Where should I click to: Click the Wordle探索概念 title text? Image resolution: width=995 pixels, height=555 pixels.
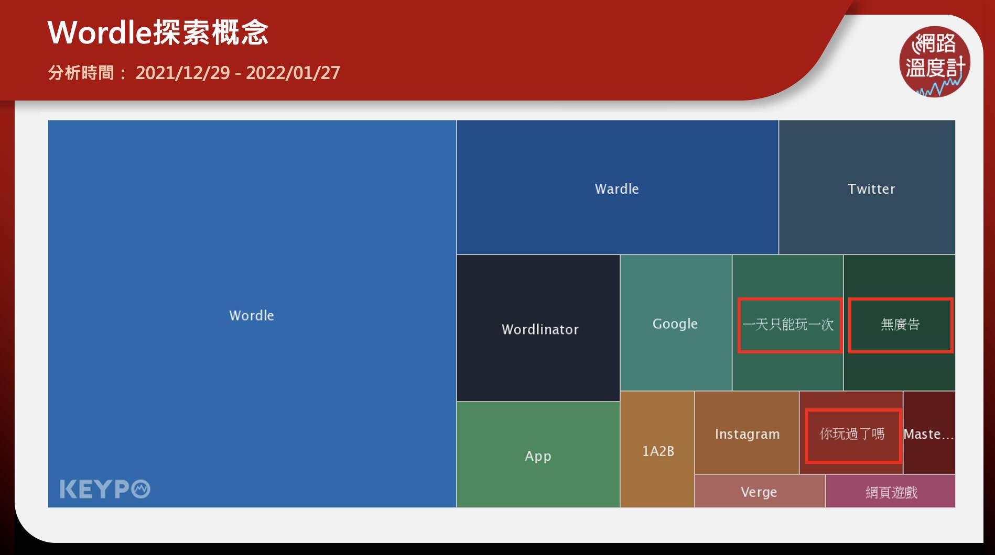pyautogui.click(x=158, y=32)
